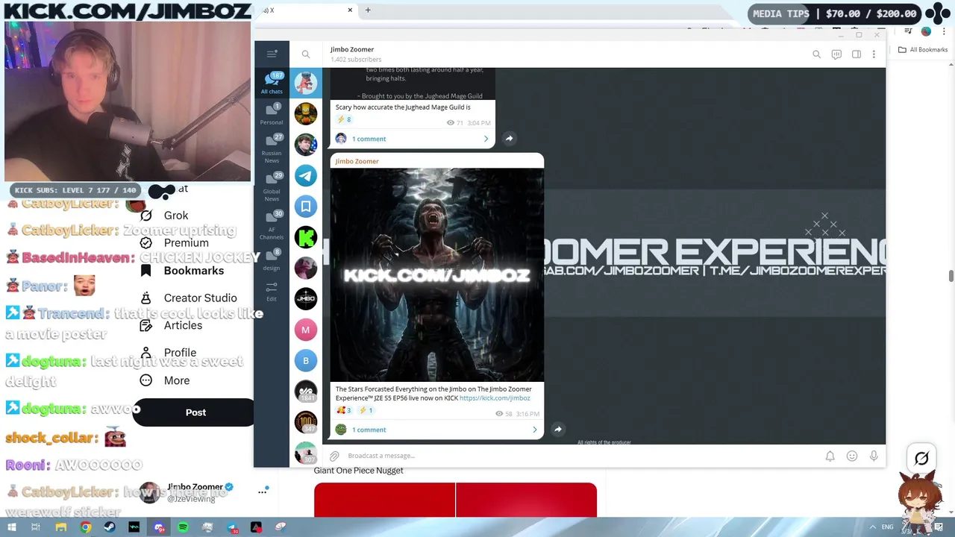Open the green K Kick chat avatar

pos(305,237)
